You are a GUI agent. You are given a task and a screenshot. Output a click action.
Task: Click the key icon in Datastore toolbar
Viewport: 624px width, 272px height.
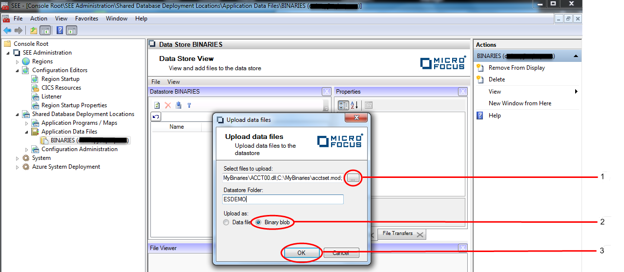[x=189, y=105]
